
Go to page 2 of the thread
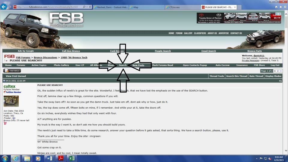point(278,71)
